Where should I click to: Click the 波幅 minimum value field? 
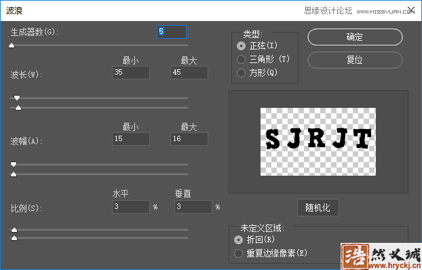click(x=131, y=139)
